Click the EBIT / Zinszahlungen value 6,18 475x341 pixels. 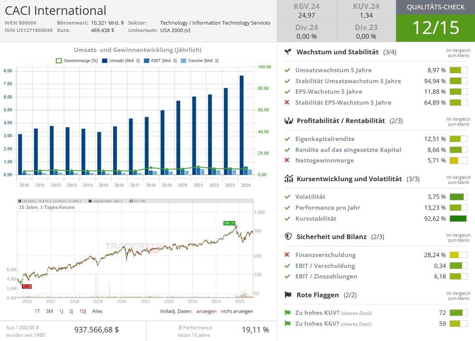pos(440,276)
